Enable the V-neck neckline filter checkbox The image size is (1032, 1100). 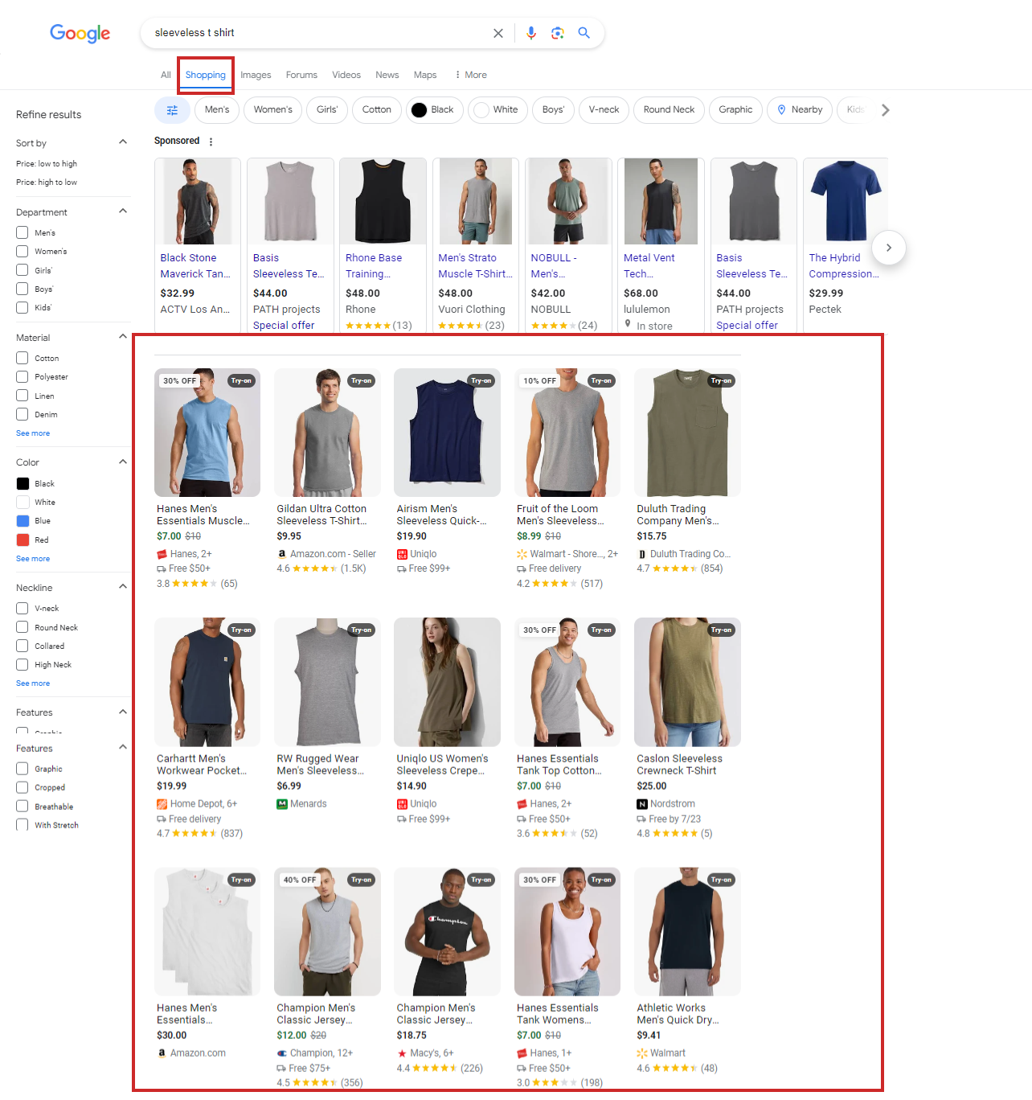[22, 608]
